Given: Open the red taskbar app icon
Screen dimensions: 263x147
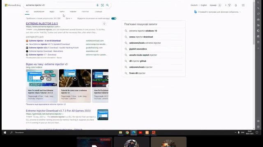Looking at the screenshot, I should pyautogui.click(x=154, y=132).
